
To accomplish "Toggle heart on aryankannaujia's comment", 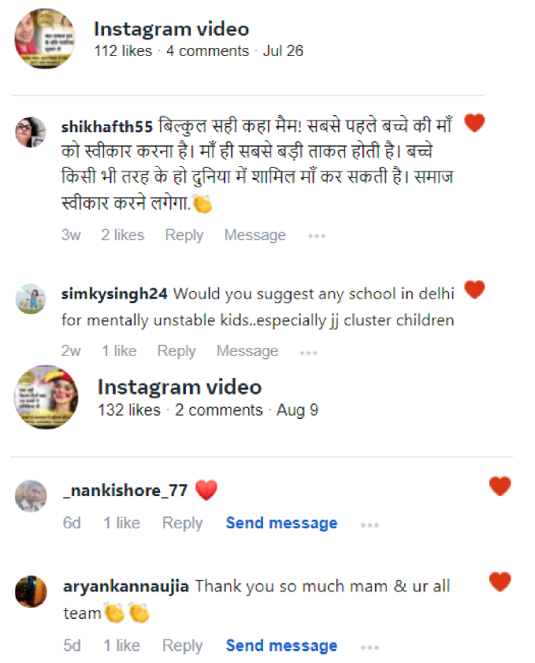I will click(500, 582).
